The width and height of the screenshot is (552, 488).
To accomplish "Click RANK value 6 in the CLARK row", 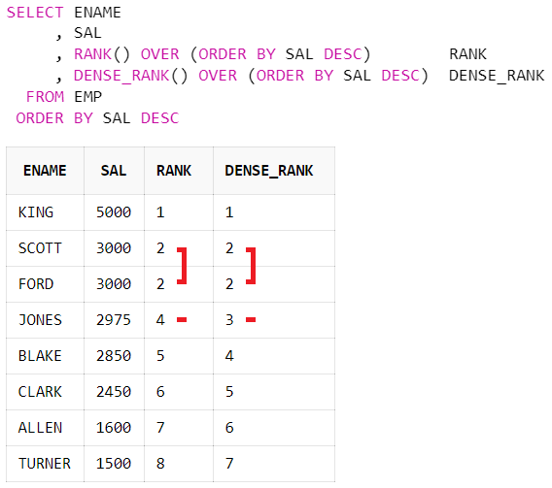I will [x=160, y=392].
